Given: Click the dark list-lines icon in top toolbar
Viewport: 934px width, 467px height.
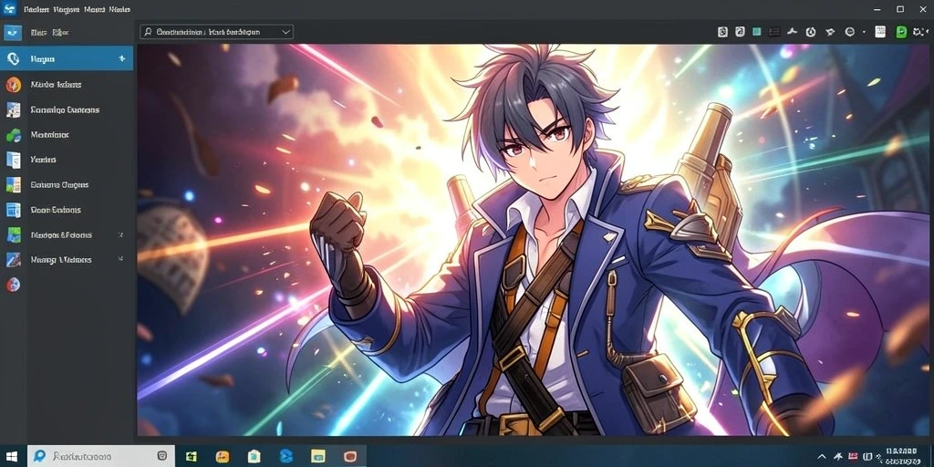Looking at the screenshot, I should click(774, 32).
